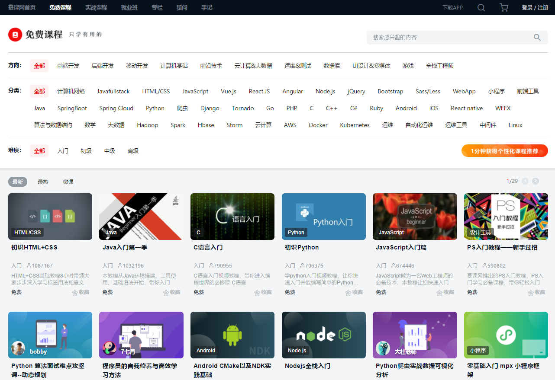Click the search magnifier icon in top navigation bar

point(481,7)
